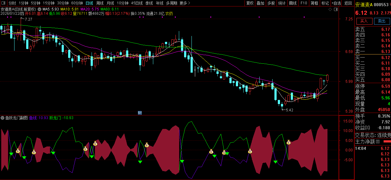Click the panel layout icon at top-left
Screen dimensions: 391x180
click(3, 3)
